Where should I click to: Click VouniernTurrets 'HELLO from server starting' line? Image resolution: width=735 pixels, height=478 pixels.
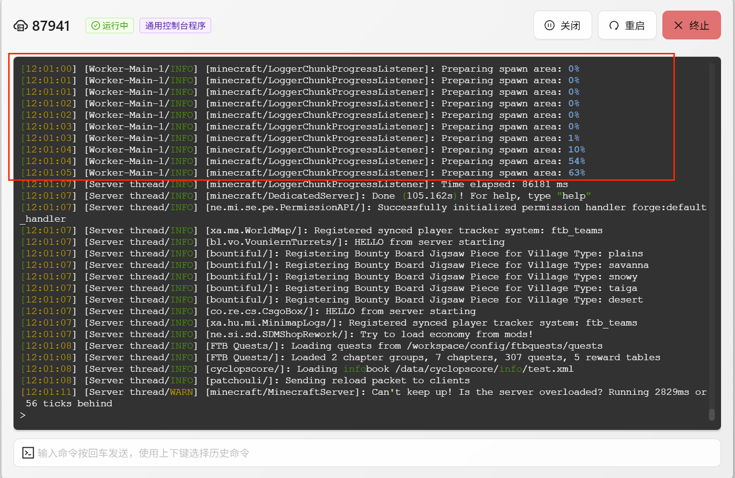click(x=263, y=242)
